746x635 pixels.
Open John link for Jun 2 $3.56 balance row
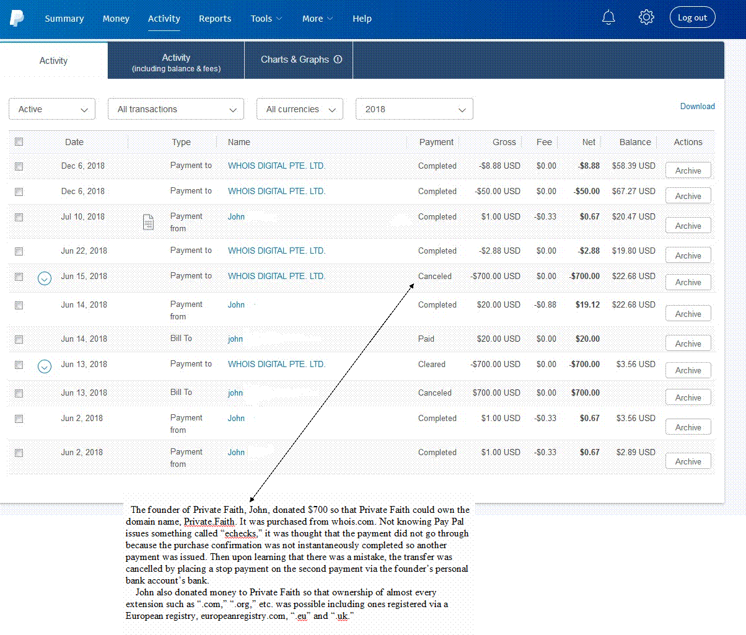(236, 418)
